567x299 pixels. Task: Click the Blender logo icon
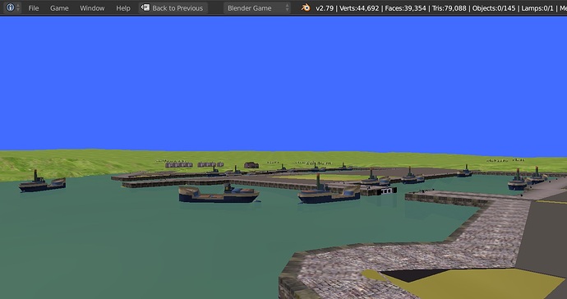click(306, 7)
